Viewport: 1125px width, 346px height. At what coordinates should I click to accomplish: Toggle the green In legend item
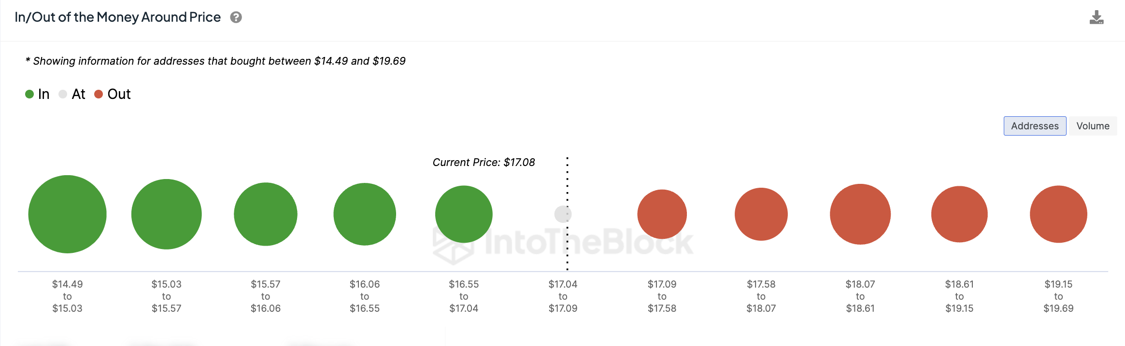point(38,94)
